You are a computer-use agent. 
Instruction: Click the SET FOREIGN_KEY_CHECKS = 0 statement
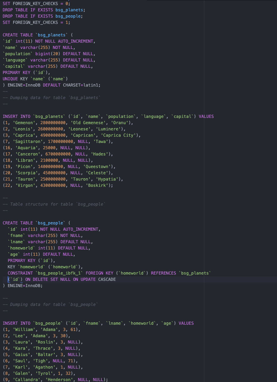36,3
